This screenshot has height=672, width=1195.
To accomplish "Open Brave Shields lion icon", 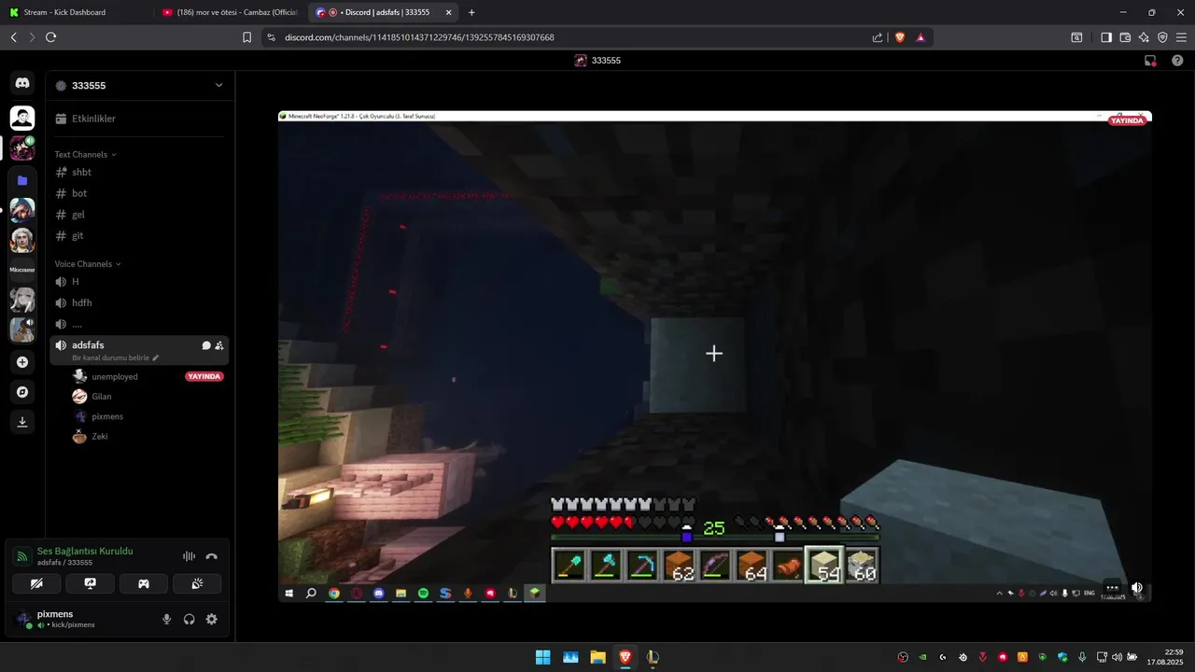I will pos(900,37).
